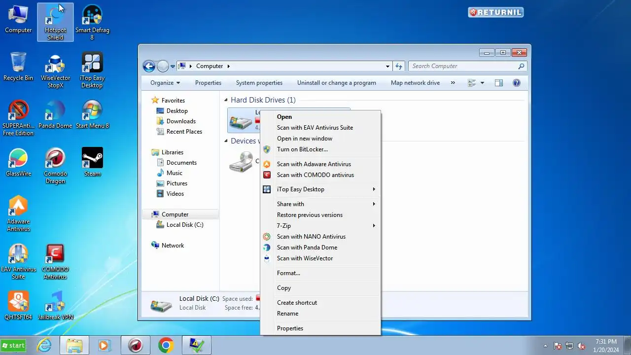Expand the Share with submenu

click(320, 204)
